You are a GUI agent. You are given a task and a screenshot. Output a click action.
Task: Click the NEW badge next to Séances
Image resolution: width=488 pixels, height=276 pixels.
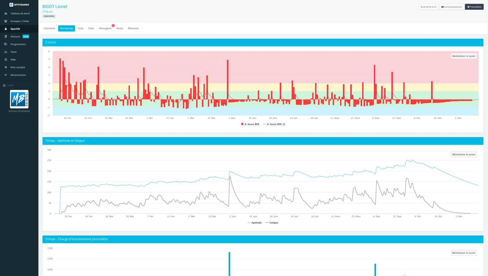26,37
